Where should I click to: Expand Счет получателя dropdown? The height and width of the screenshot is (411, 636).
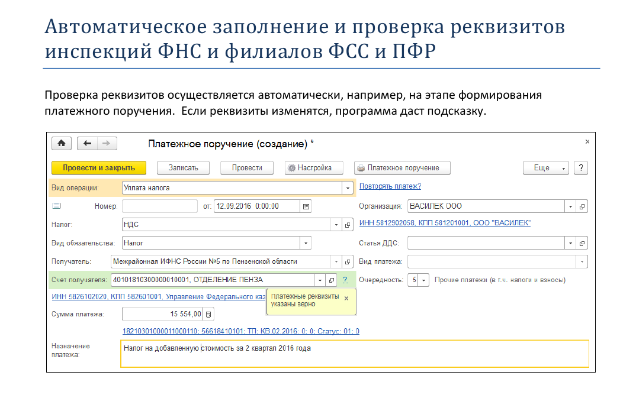320,280
